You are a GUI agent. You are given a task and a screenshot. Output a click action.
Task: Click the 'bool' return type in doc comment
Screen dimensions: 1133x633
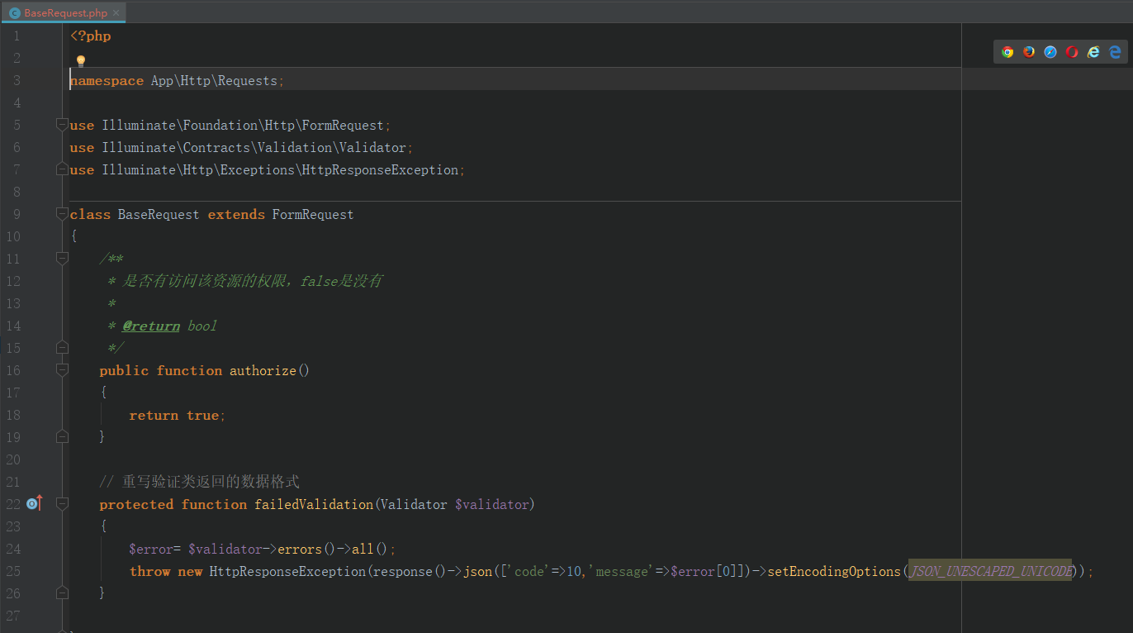tap(202, 326)
